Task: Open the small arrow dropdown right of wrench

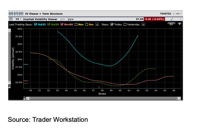Action: tap(181, 19)
